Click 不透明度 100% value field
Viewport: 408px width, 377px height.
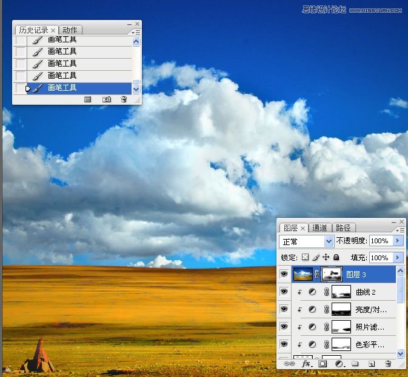point(381,241)
